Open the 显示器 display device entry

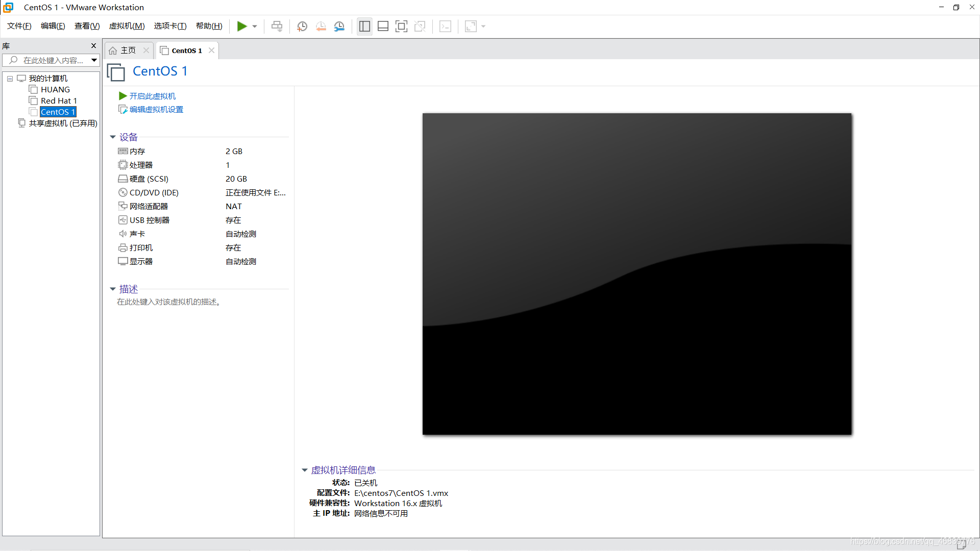pyautogui.click(x=135, y=262)
